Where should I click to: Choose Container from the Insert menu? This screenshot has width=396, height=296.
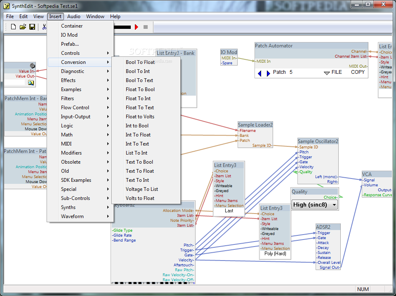point(80,26)
